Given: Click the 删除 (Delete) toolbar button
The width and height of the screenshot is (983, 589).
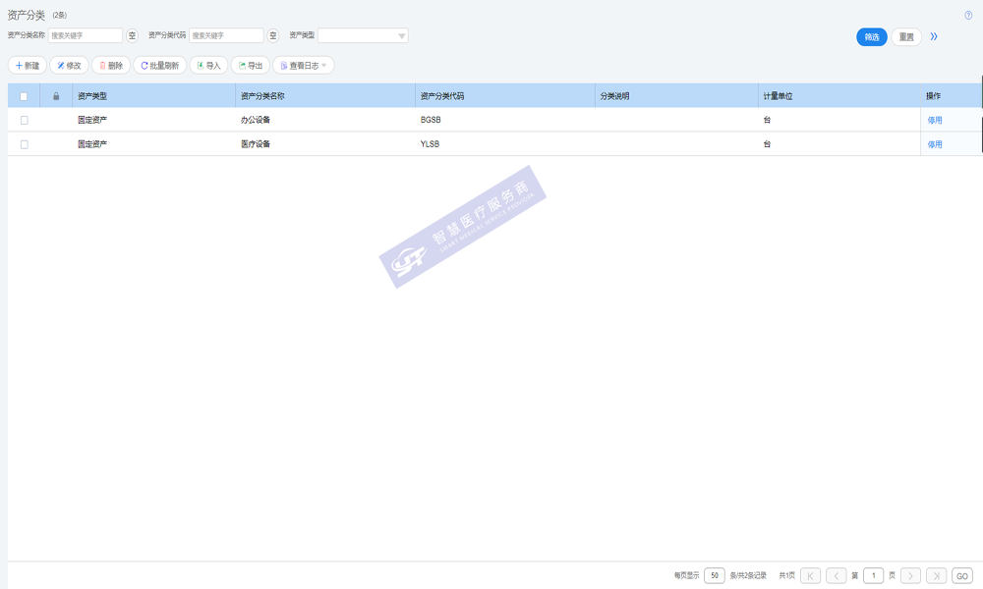Looking at the screenshot, I should (111, 66).
